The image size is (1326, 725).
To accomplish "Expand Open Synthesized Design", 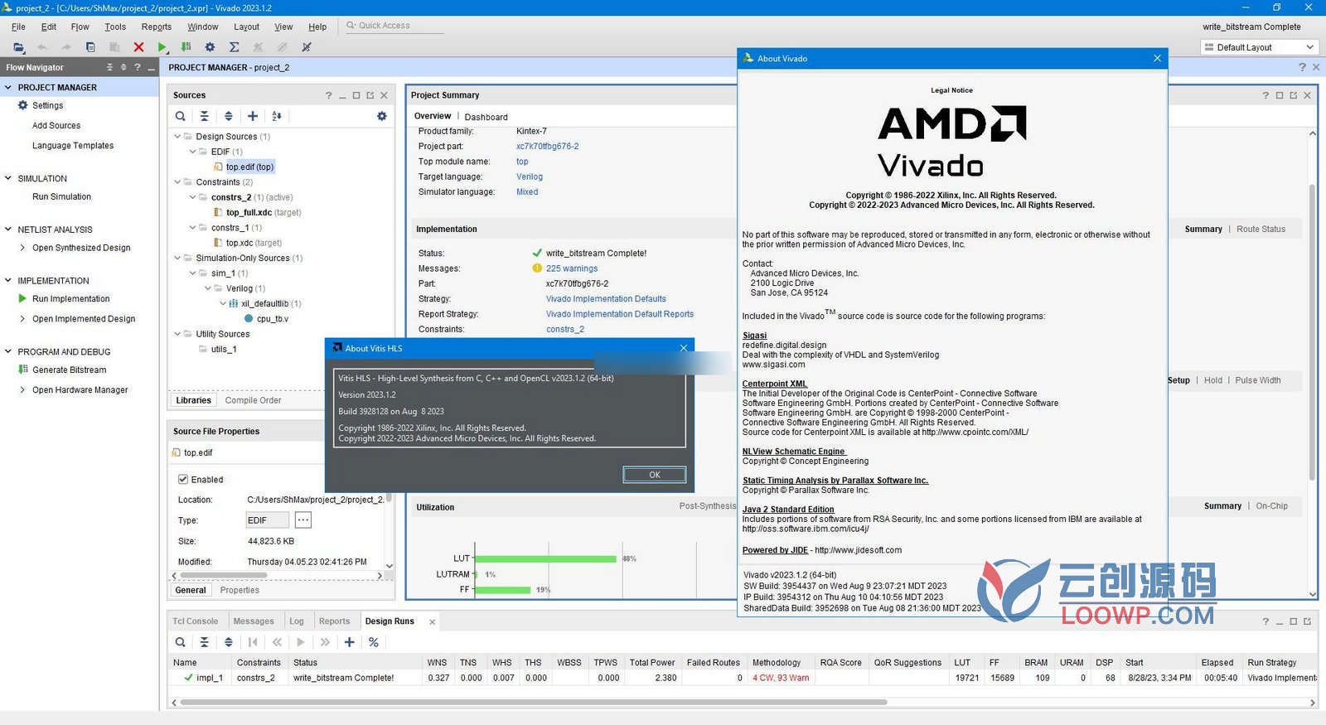I will (22, 248).
